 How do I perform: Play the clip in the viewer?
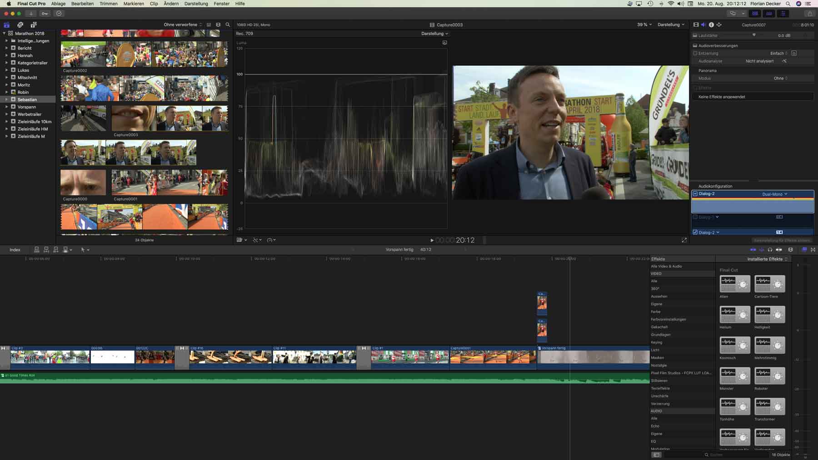(432, 240)
